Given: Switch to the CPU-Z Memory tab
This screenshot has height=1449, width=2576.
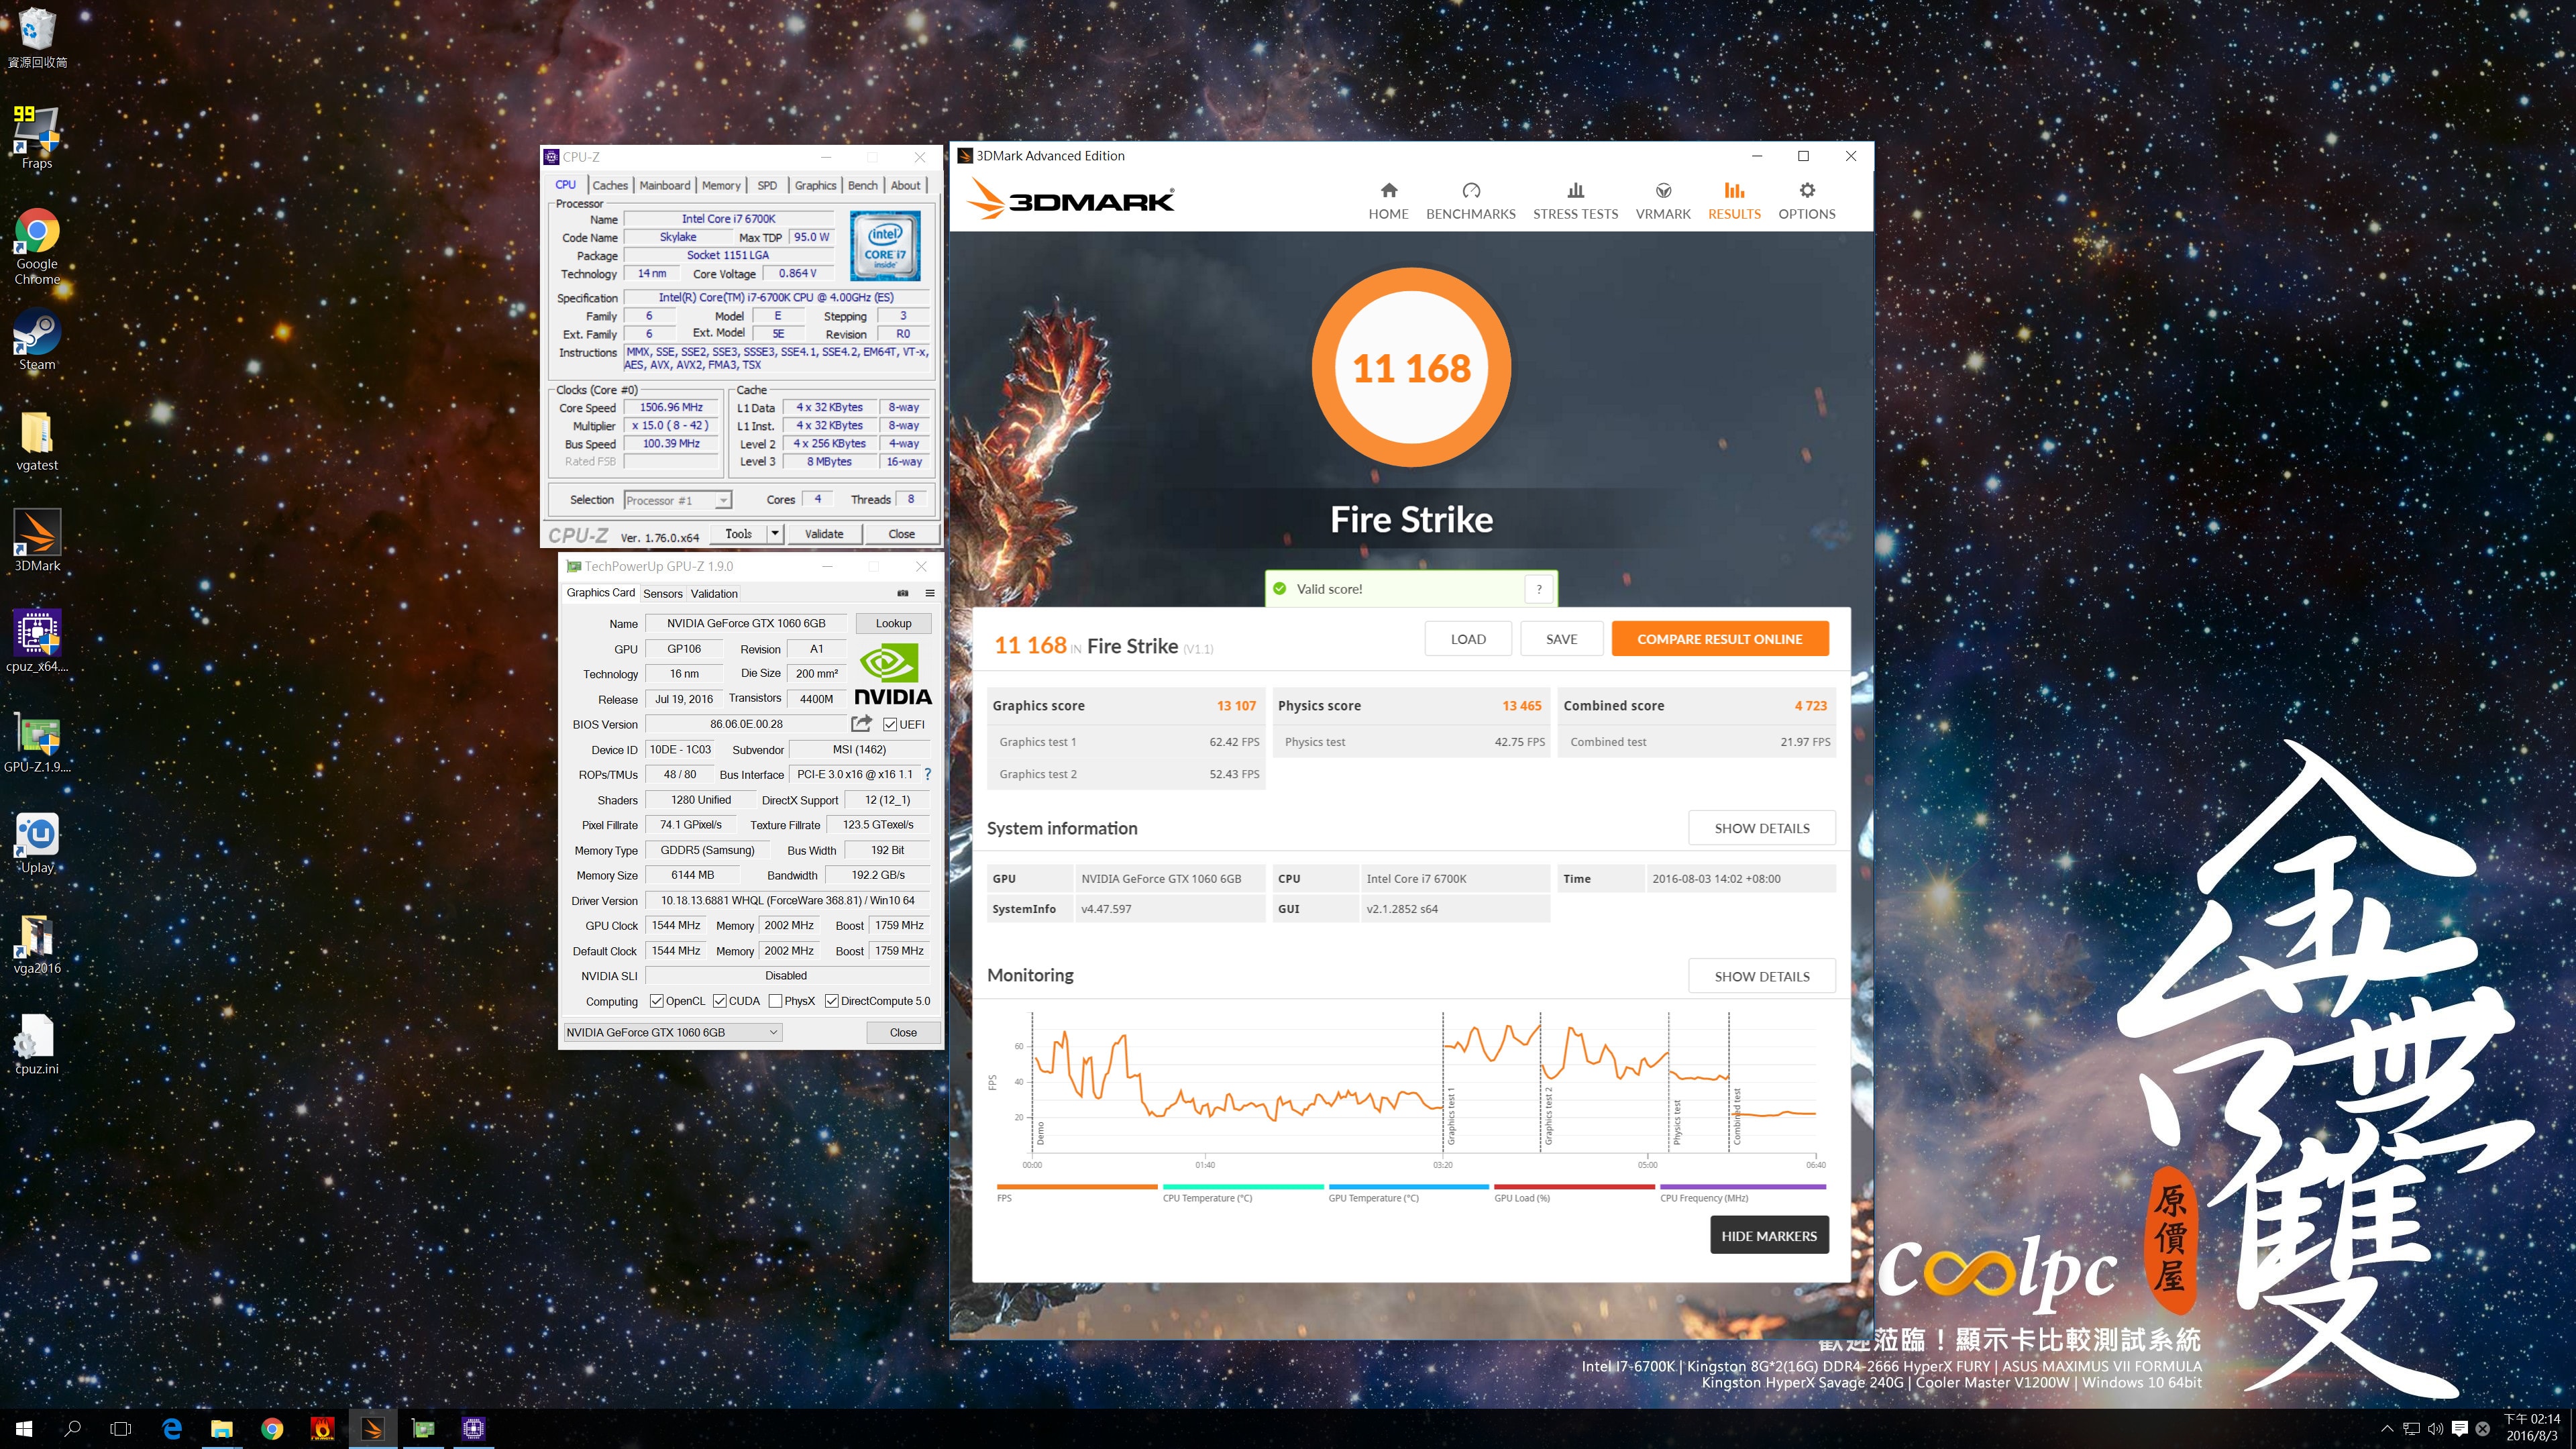Looking at the screenshot, I should [x=721, y=185].
